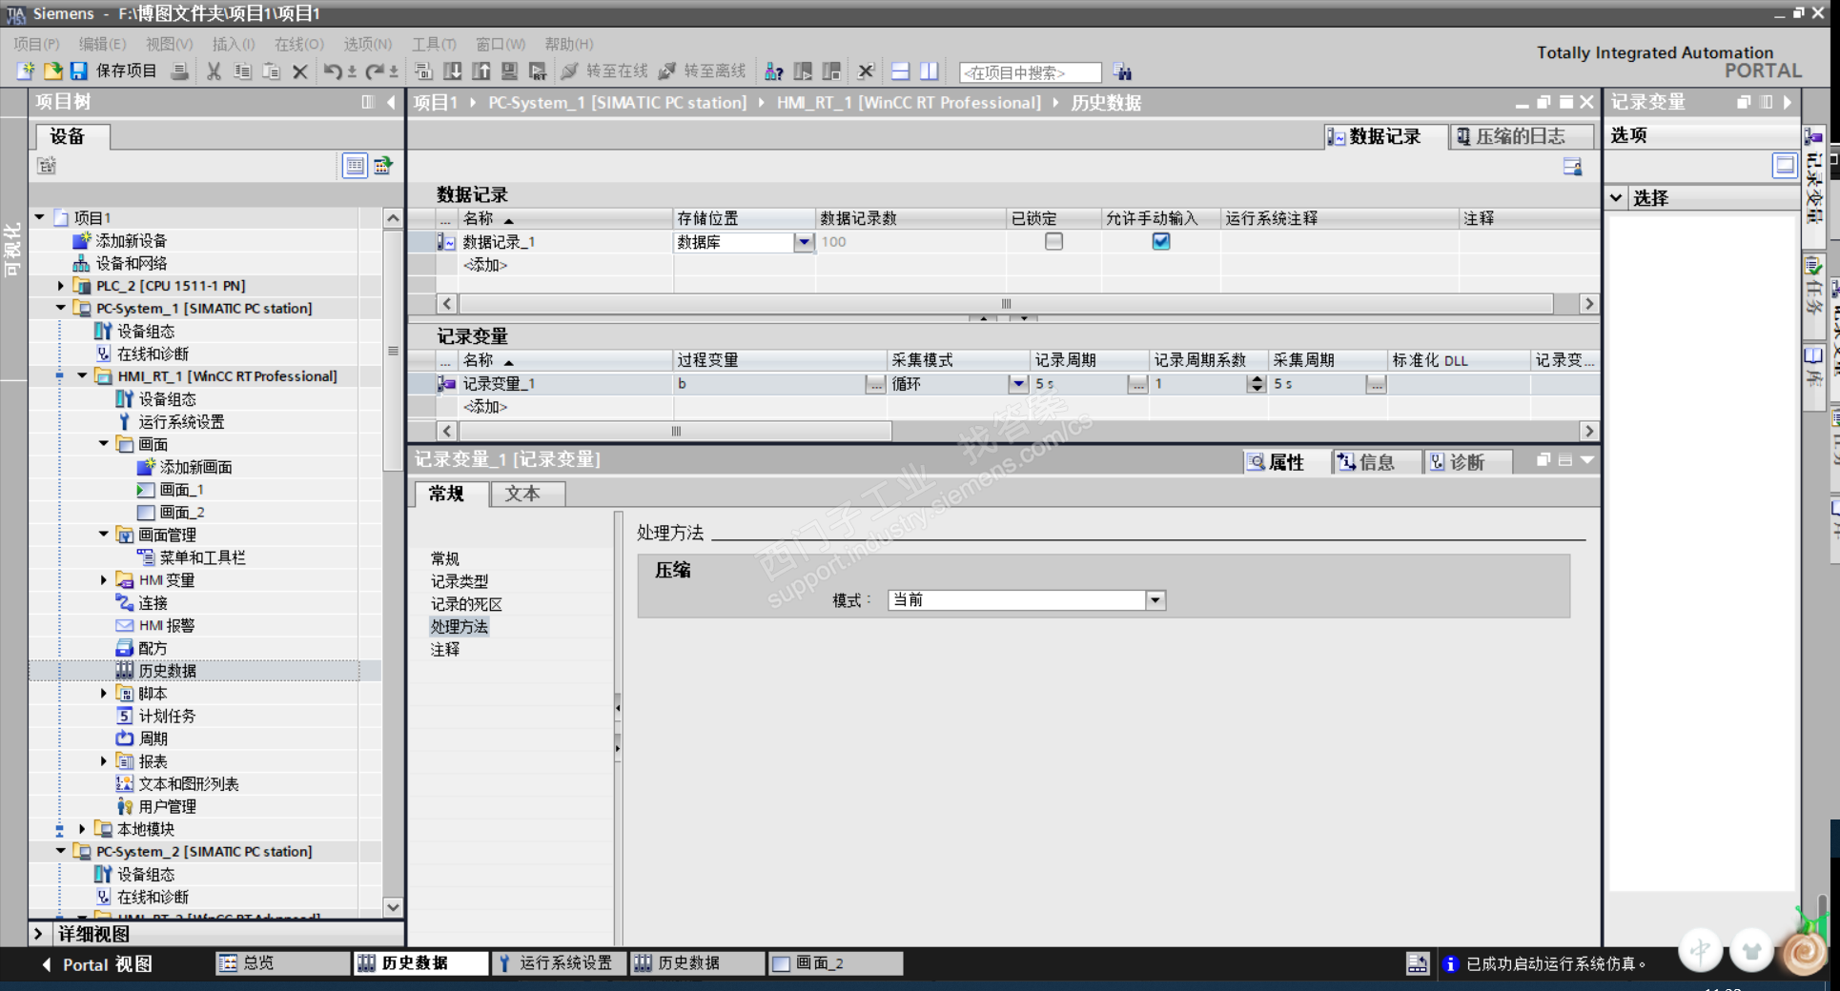This screenshot has height=991, width=1840.
Task: Split the editor space vertically
Action: coord(930,71)
